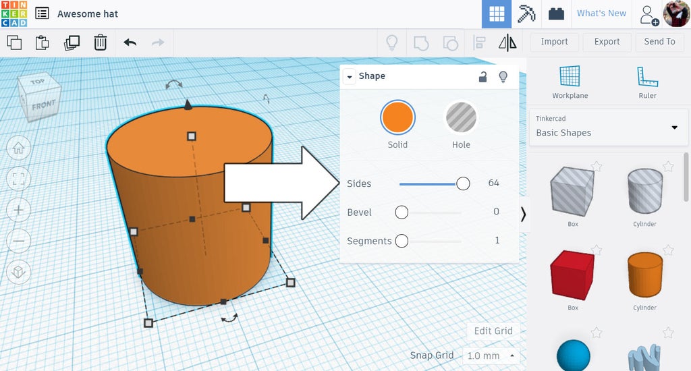
Task: Click the Copy toolbar icon
Action: [14, 42]
